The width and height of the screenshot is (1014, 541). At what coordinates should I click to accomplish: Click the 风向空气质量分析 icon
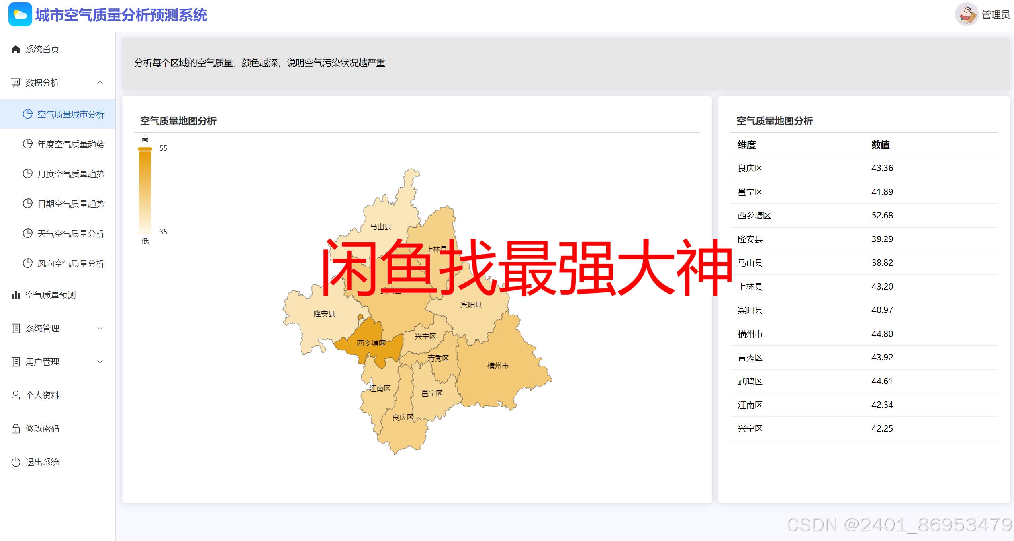click(x=27, y=263)
